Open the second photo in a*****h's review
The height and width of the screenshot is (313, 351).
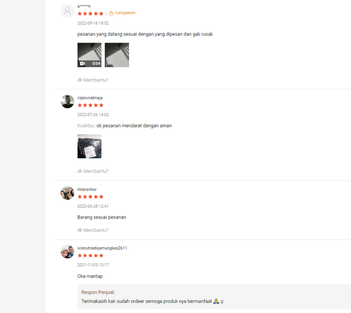(117, 55)
